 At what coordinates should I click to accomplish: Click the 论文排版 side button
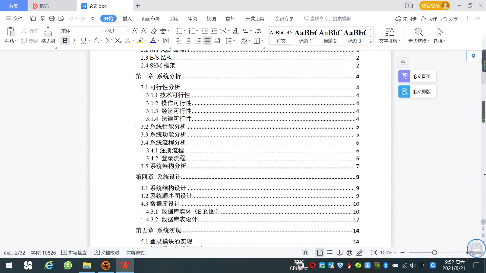(x=417, y=92)
